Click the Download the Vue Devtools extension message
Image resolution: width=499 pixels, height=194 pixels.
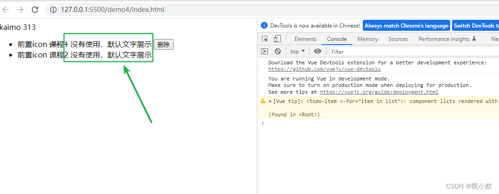pos(377,63)
